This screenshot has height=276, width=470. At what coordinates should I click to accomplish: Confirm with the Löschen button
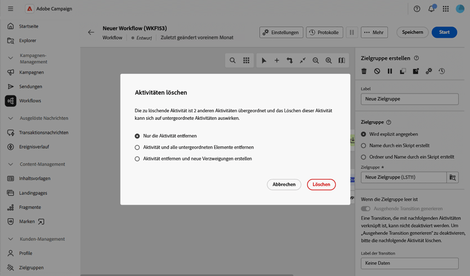321,184
